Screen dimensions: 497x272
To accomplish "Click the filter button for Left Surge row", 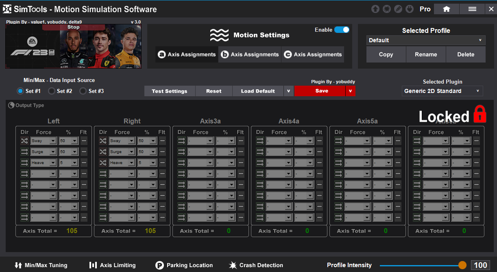I will click(x=84, y=152).
